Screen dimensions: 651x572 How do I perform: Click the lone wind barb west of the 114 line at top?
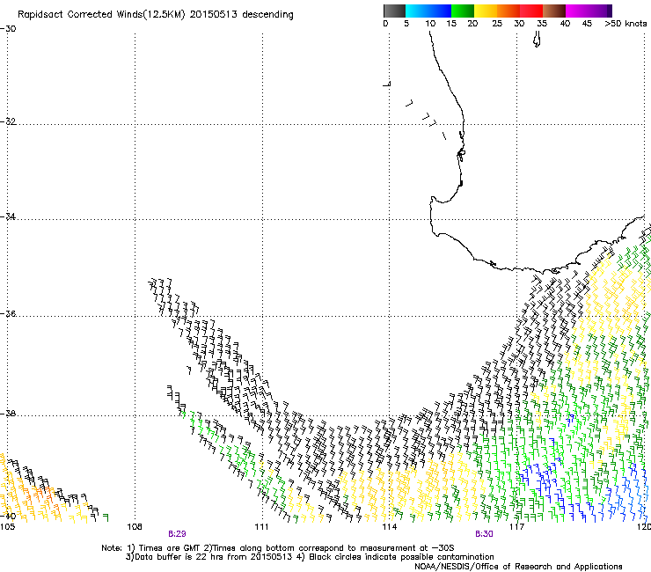(x=387, y=84)
